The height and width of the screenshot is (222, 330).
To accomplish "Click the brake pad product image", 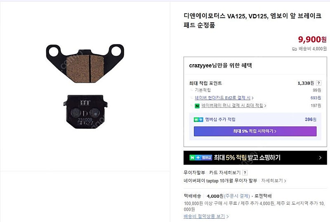I will coord(85,86).
